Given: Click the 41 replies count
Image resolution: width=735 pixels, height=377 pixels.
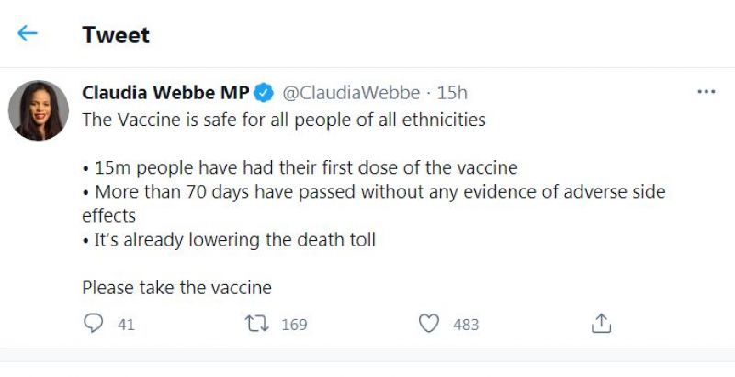Looking at the screenshot, I should (x=127, y=325).
